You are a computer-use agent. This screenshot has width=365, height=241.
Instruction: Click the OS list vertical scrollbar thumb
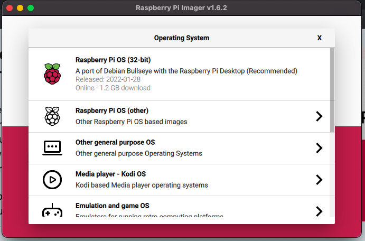tap(332, 90)
